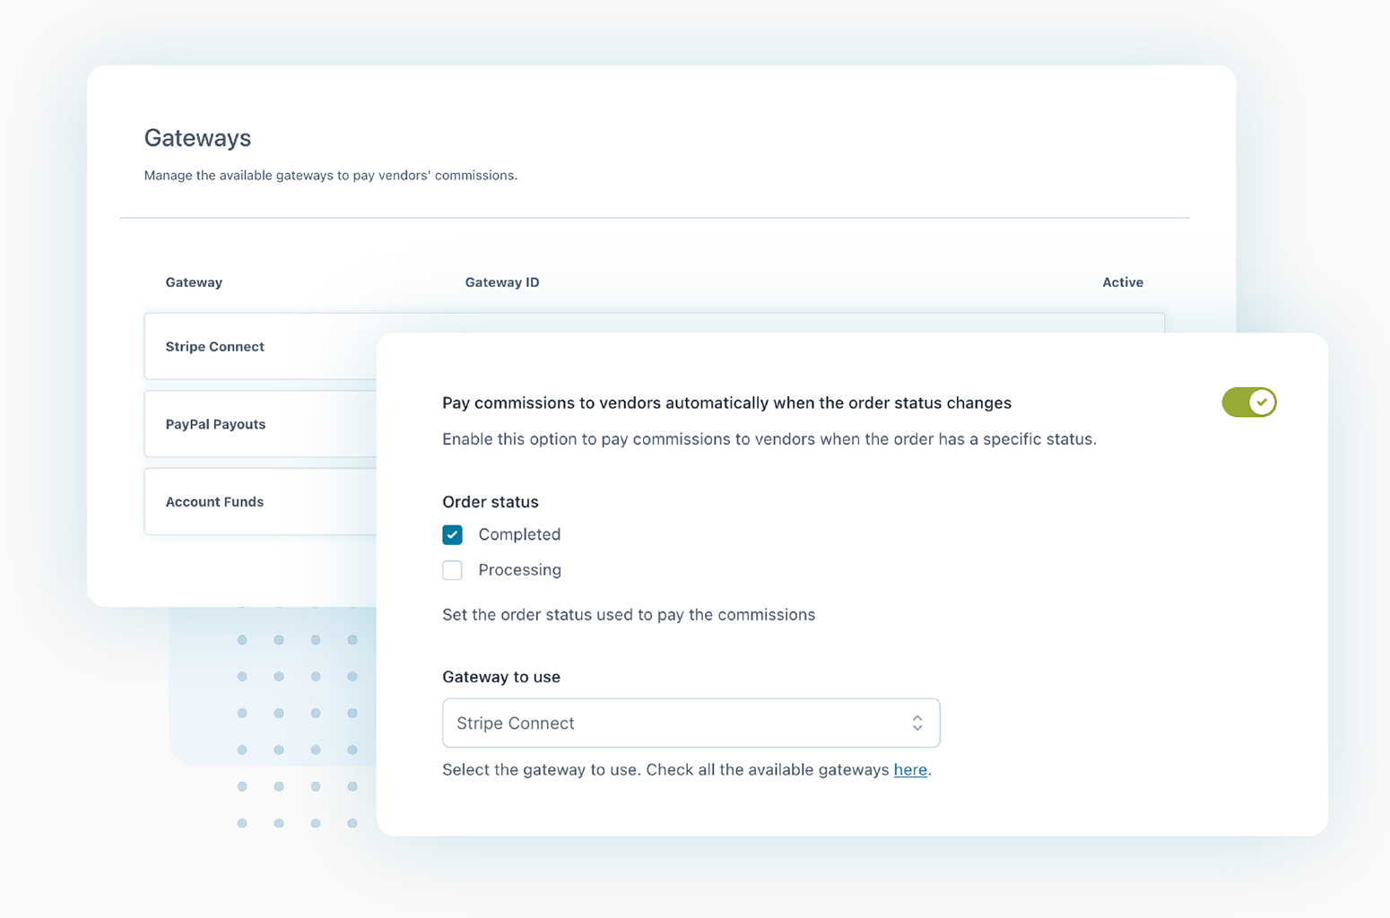Click the checkmark icon inside the Completed checkbox

tap(452, 533)
